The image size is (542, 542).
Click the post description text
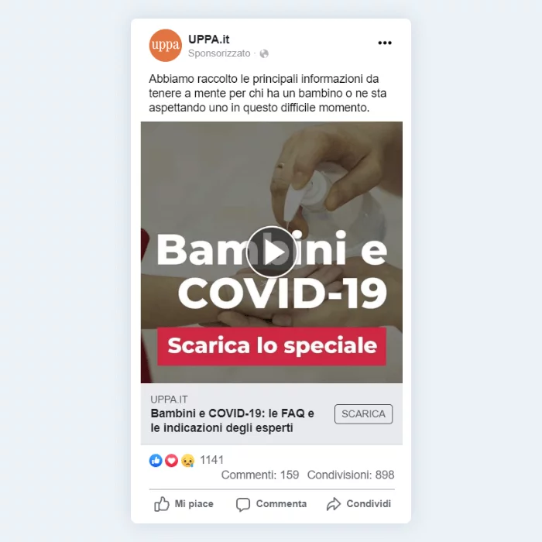[x=268, y=94]
